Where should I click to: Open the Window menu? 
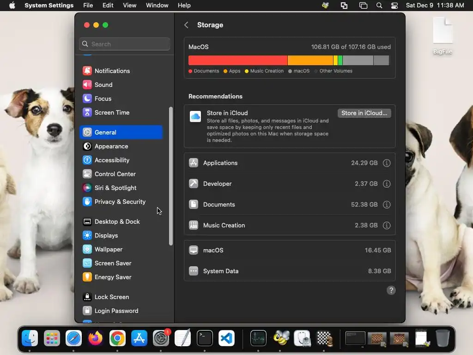(157, 6)
